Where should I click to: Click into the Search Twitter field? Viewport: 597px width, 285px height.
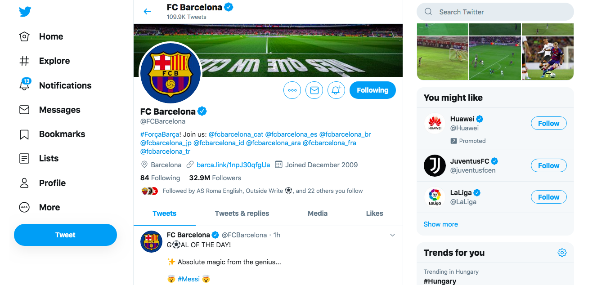pos(495,12)
